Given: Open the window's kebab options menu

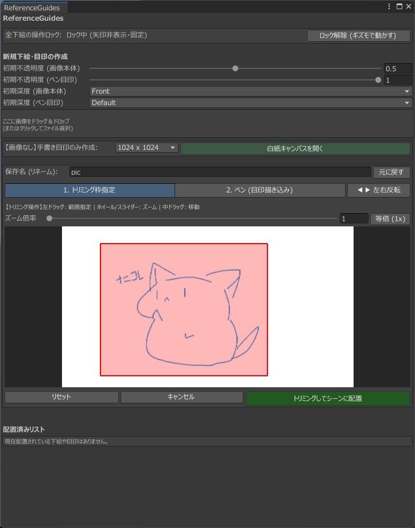Looking at the screenshot, I should (x=389, y=6).
